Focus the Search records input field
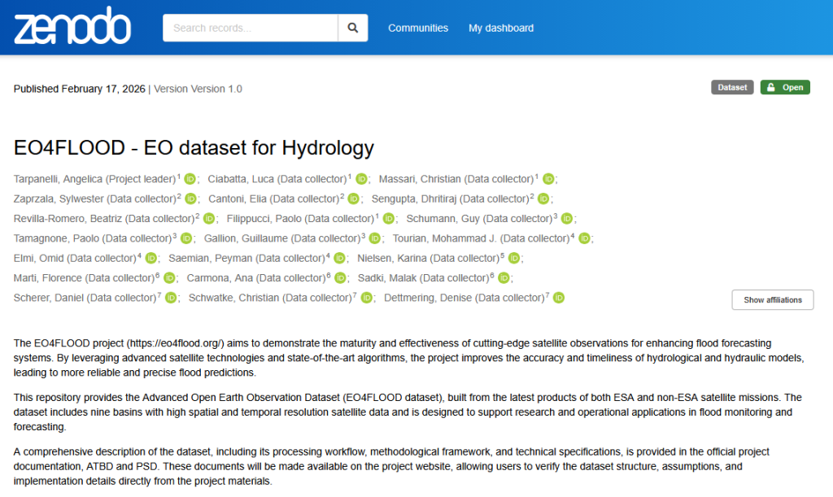Image resolution: width=833 pixels, height=497 pixels. (x=251, y=28)
